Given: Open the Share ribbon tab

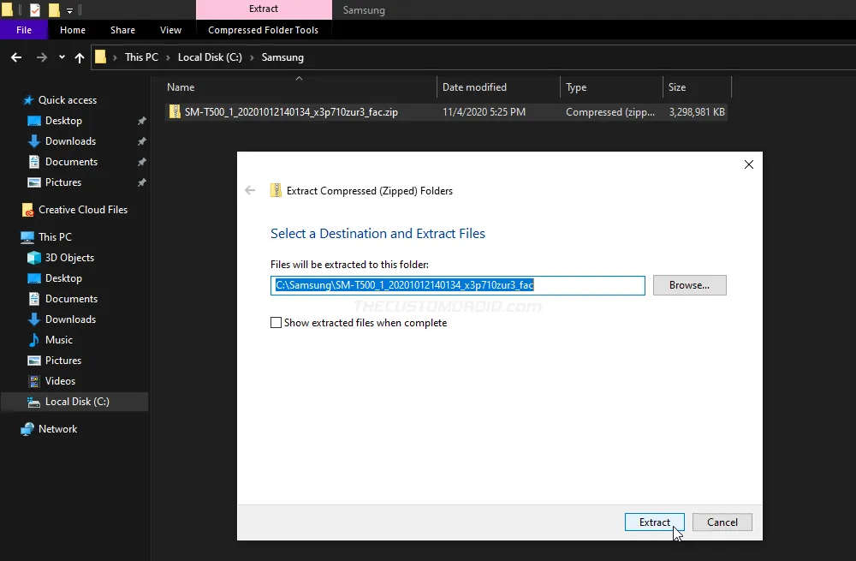Looking at the screenshot, I should click(122, 30).
